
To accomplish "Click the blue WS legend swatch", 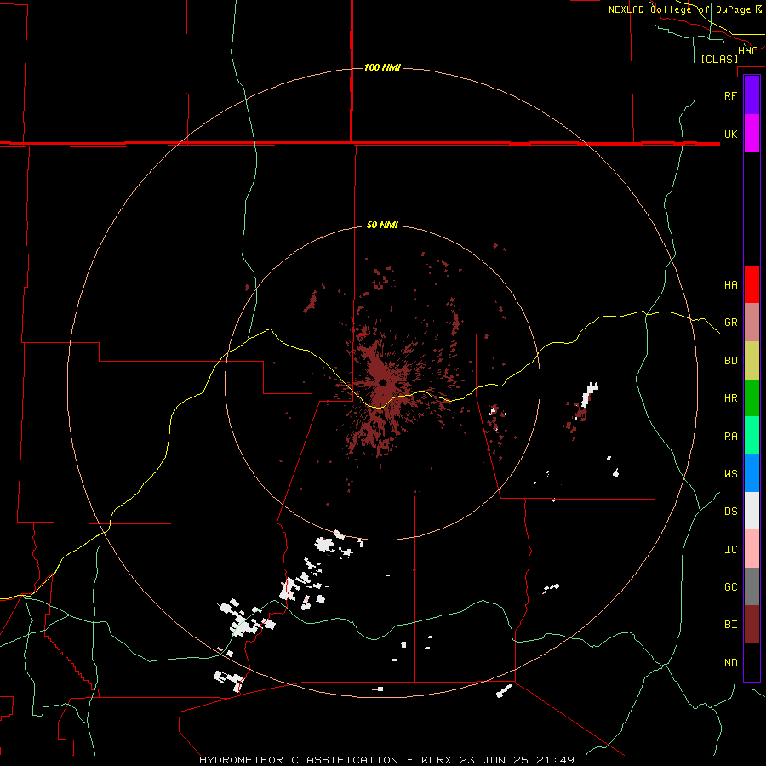I will pos(752,473).
